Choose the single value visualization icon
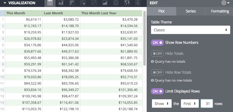 (138, 3)
